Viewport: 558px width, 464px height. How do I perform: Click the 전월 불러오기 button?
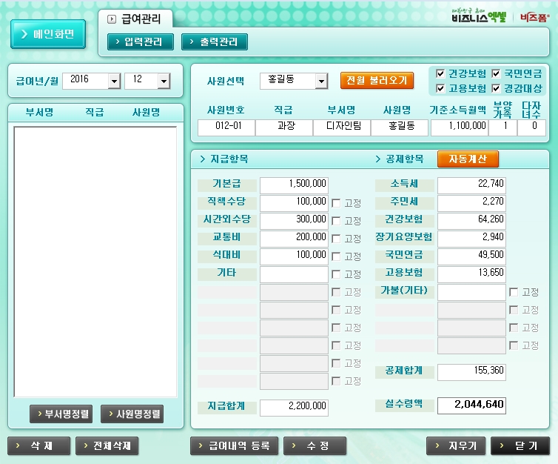377,80
